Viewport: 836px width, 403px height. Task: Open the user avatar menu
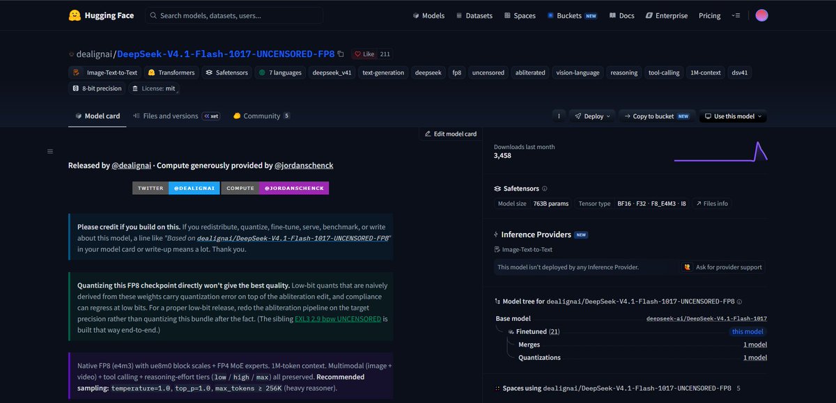(x=761, y=15)
